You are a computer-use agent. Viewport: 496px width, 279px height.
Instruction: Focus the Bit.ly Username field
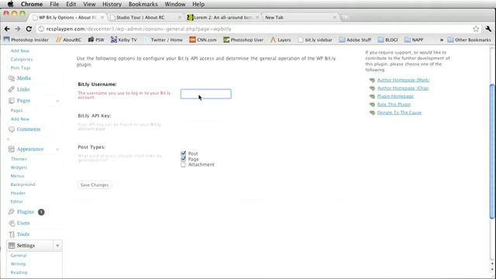coord(205,94)
